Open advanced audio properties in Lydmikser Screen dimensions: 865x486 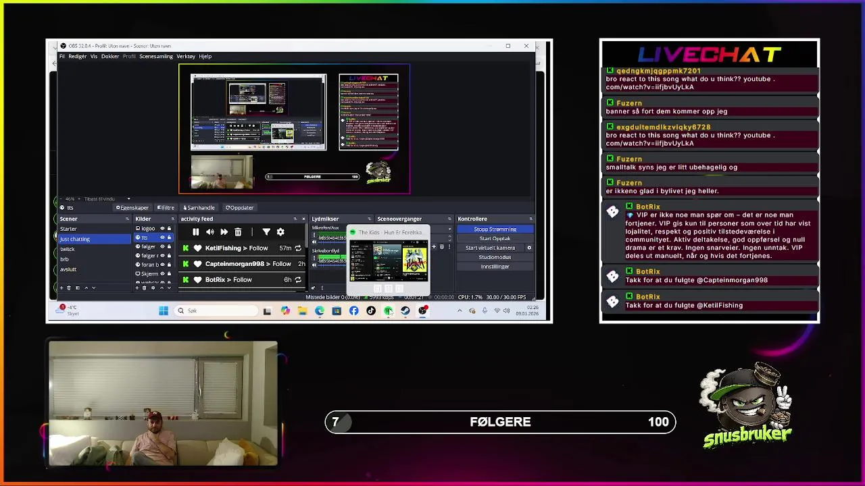click(313, 288)
